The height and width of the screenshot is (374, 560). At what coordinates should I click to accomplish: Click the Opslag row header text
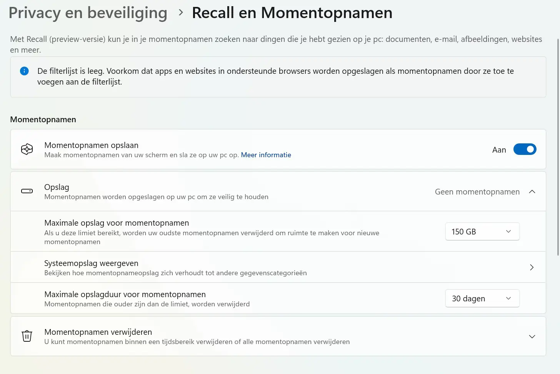57,187
